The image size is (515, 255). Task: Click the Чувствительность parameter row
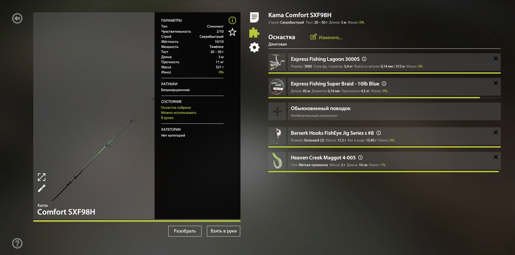pyautogui.click(x=192, y=32)
